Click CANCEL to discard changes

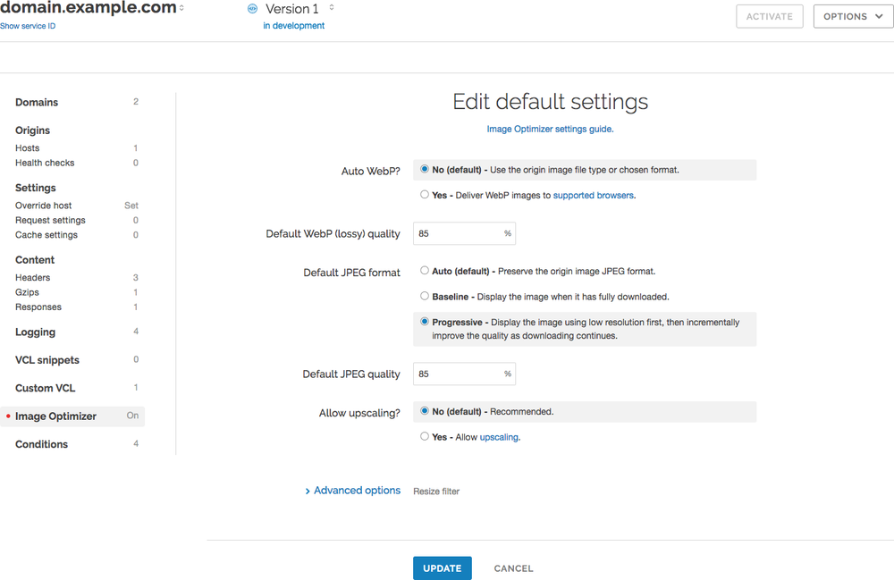coord(513,568)
